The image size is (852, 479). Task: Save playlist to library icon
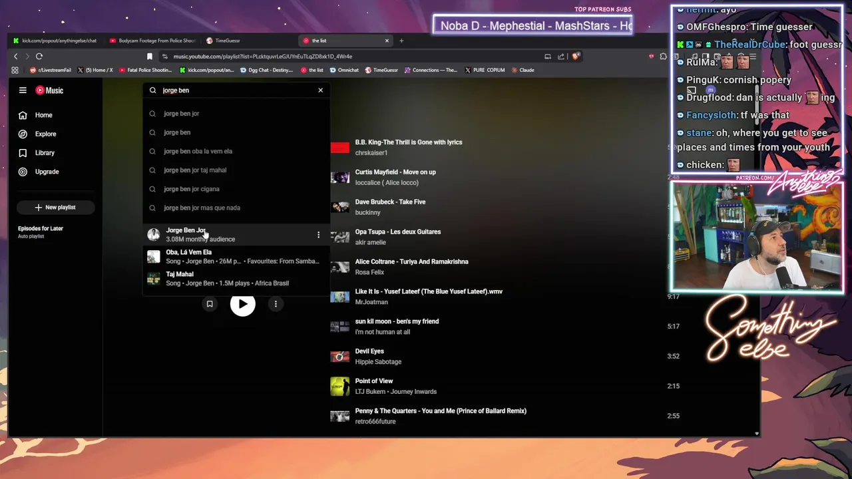coord(210,304)
